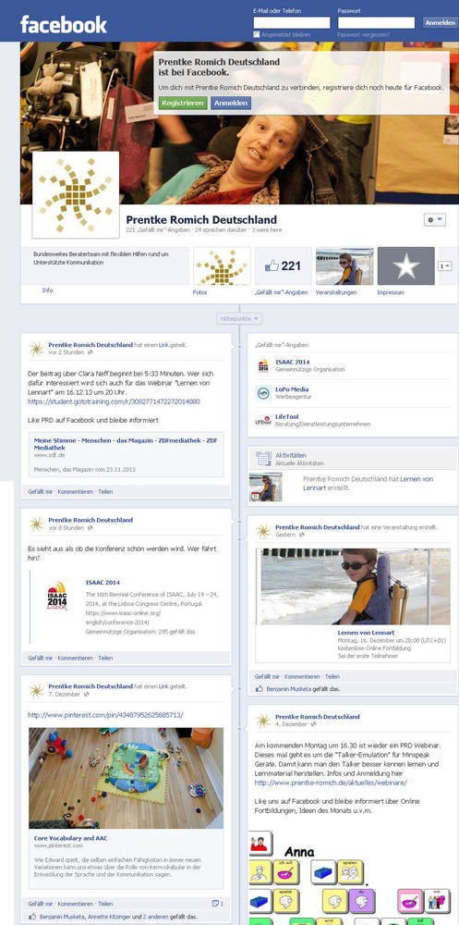Open the page profile logo picture
This screenshot has width=459, height=925.
pyautogui.click(x=76, y=194)
